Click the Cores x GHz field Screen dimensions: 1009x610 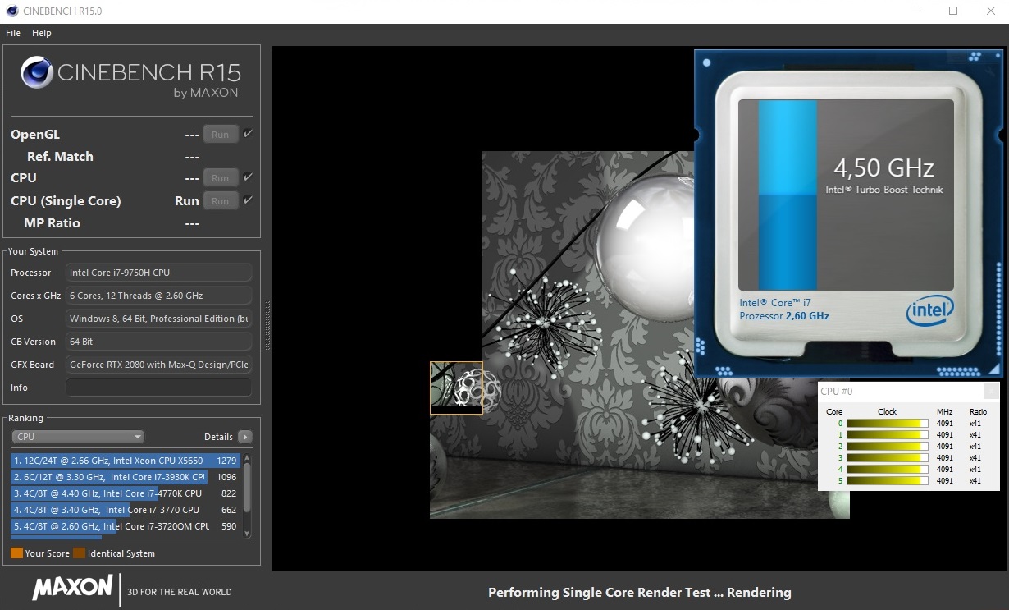point(158,296)
